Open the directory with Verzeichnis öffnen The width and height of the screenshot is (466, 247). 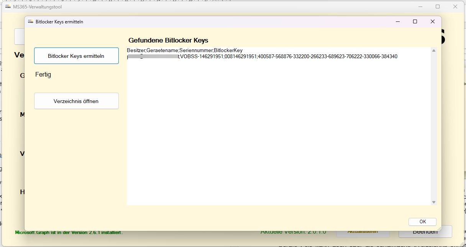[x=76, y=101]
